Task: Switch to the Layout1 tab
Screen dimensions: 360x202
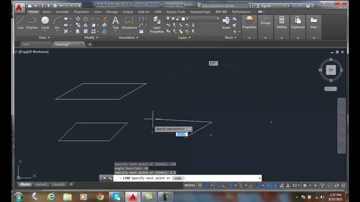Action: point(41,185)
